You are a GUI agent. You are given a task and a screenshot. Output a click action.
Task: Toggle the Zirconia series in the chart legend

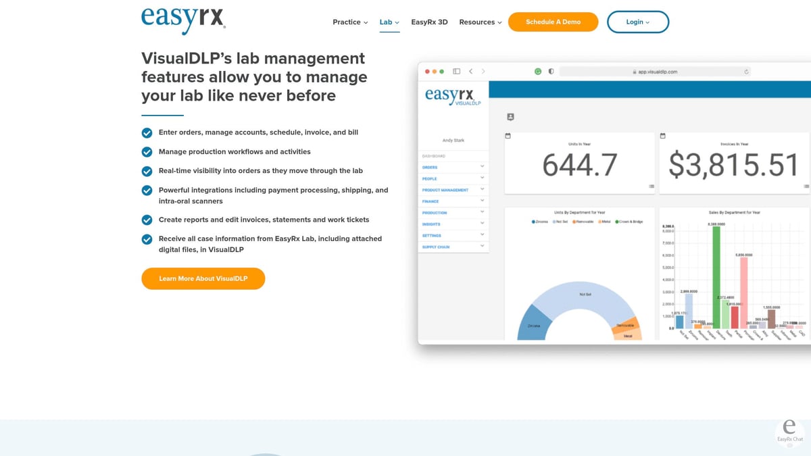(x=541, y=222)
